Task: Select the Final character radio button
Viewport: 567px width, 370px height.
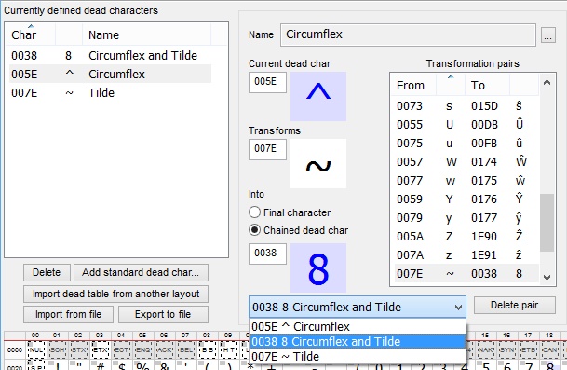Action: coord(254,212)
